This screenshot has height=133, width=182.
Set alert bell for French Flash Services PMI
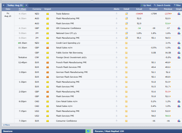(x=116, y=67)
